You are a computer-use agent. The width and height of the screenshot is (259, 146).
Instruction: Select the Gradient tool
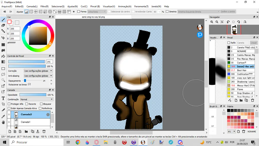click(3, 62)
